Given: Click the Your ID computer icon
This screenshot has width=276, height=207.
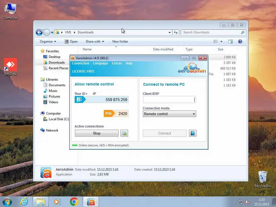Looking at the screenshot, I should (x=79, y=99).
